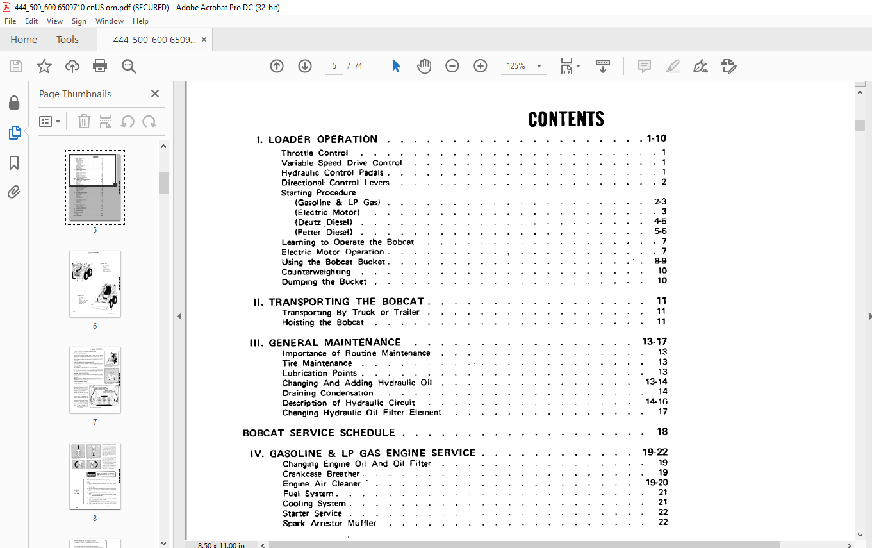Go to next page with down arrow icon
Screen dimensions: 872x548
[305, 66]
